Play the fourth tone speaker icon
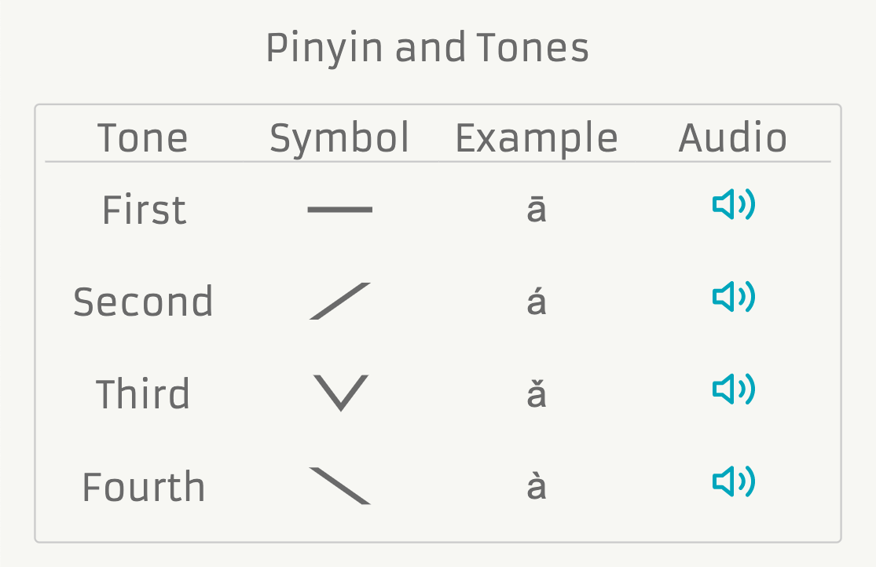The width and height of the screenshot is (876, 567). click(x=733, y=481)
